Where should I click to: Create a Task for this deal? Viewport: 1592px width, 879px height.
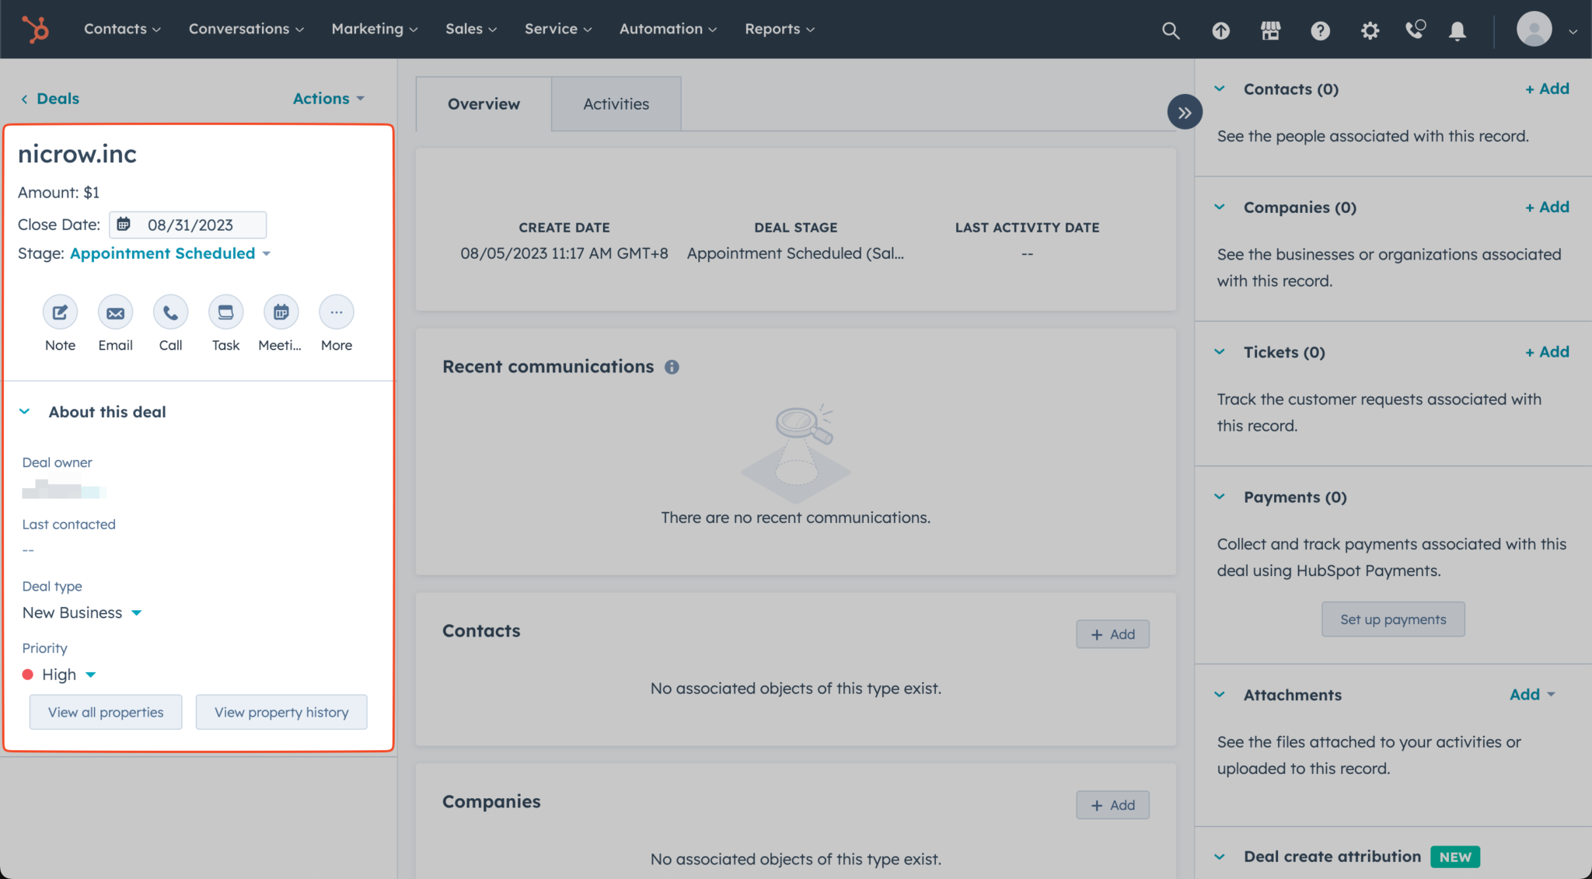coord(225,312)
